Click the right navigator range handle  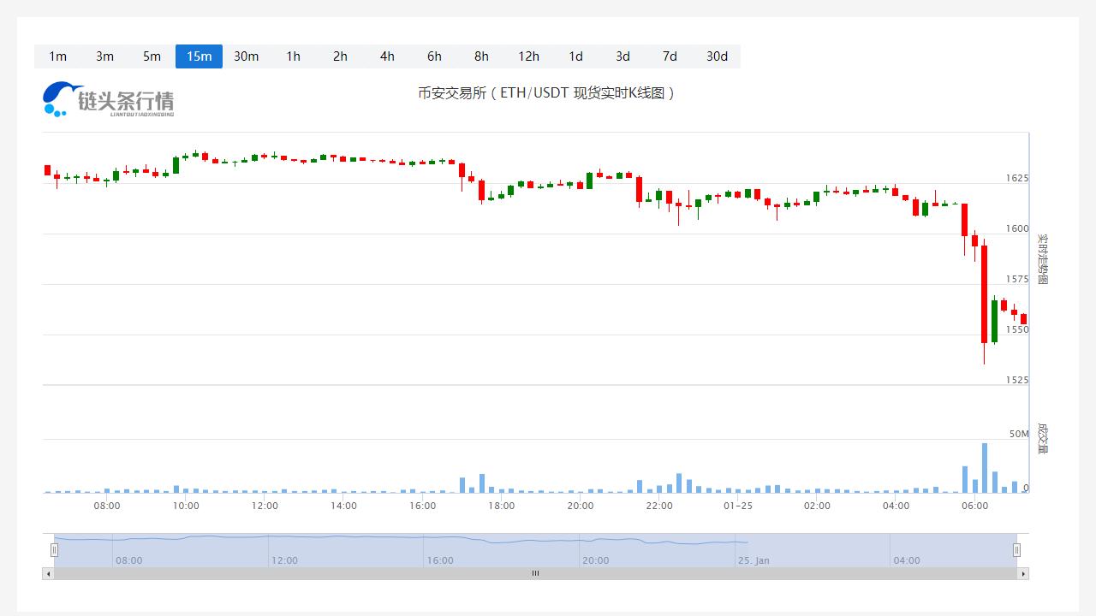[1016, 550]
